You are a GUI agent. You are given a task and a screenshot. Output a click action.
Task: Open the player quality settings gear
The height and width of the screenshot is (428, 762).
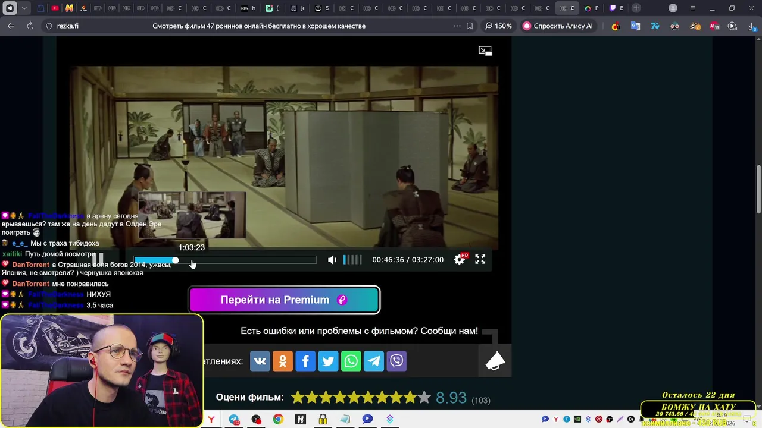460,259
